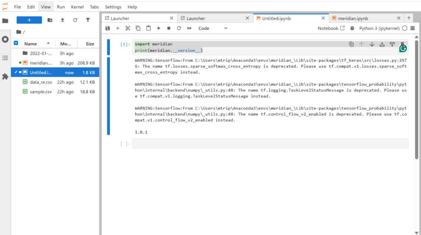Click the first cell's import meridian code
The width and height of the screenshot is (421, 235).
154,44
